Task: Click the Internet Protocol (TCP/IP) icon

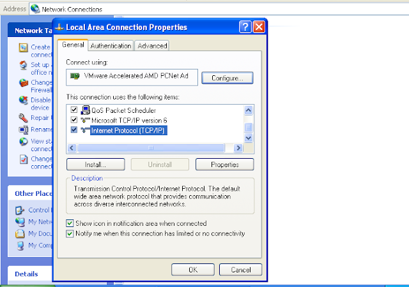Action: coord(85,130)
